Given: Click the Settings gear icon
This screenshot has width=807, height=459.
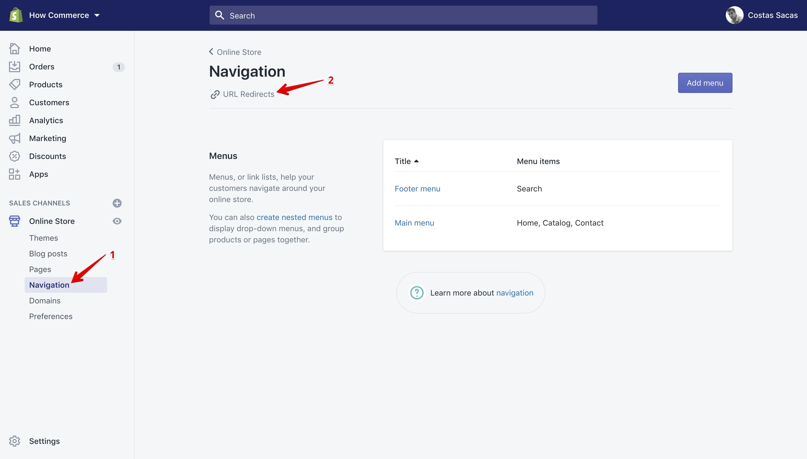Looking at the screenshot, I should [15, 441].
